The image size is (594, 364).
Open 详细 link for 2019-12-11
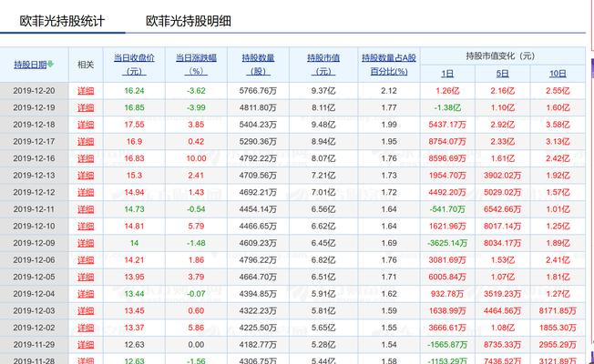tap(86, 209)
